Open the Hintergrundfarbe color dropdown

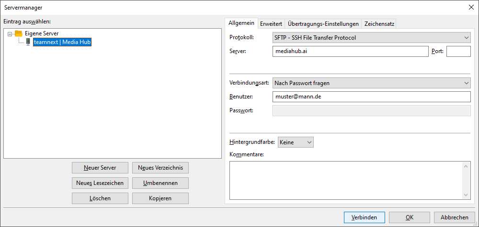296,142
